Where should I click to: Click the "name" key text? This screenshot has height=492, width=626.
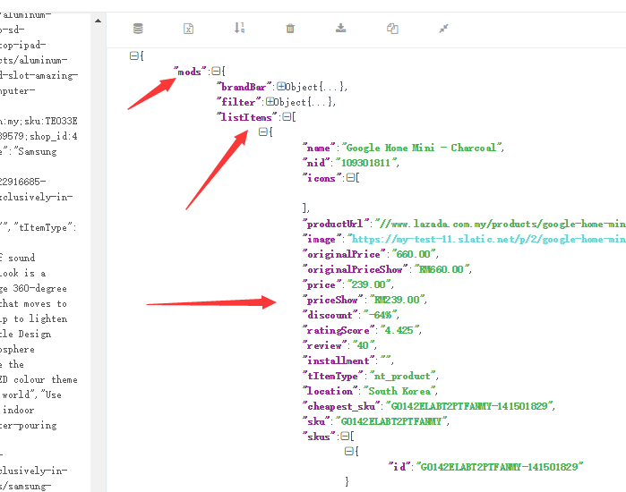pyautogui.click(x=318, y=148)
